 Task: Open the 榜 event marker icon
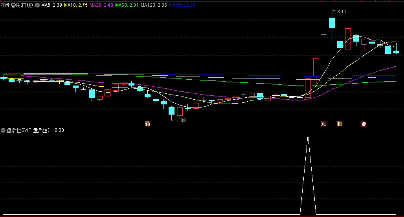(340, 124)
